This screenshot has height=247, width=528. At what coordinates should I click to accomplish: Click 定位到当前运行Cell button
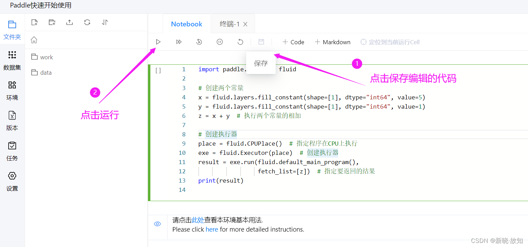click(x=390, y=42)
